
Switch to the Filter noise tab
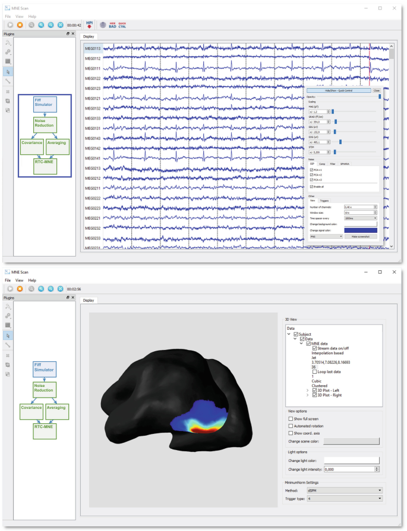point(333,164)
